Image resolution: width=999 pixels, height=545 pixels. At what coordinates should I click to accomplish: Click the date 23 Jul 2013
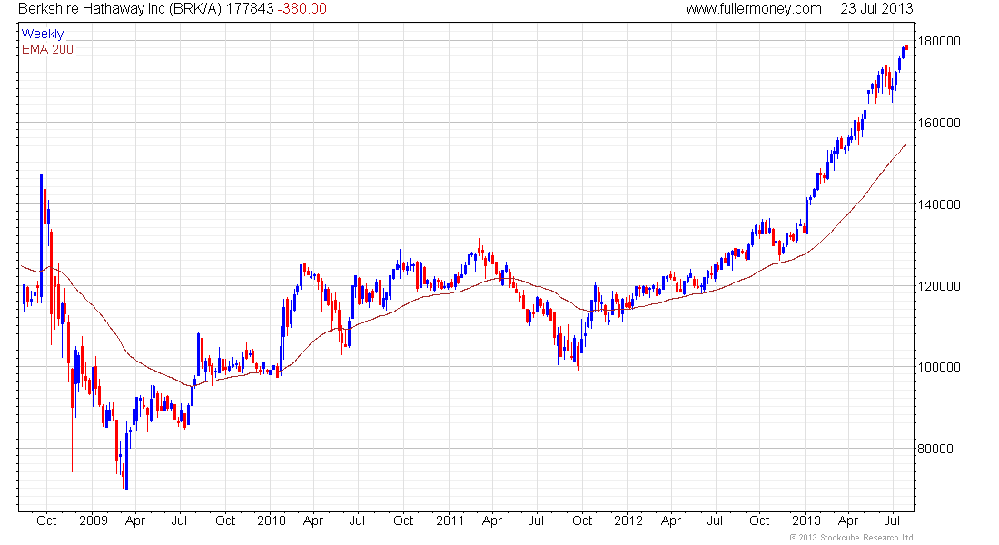pos(876,9)
